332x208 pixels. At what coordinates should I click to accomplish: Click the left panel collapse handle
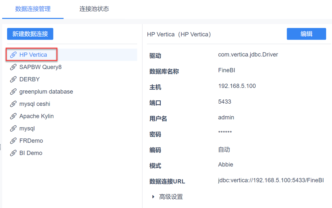[1, 147]
